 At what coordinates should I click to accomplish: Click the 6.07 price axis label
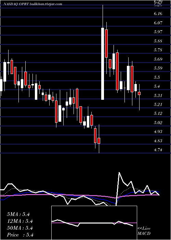[x=158, y=23]
